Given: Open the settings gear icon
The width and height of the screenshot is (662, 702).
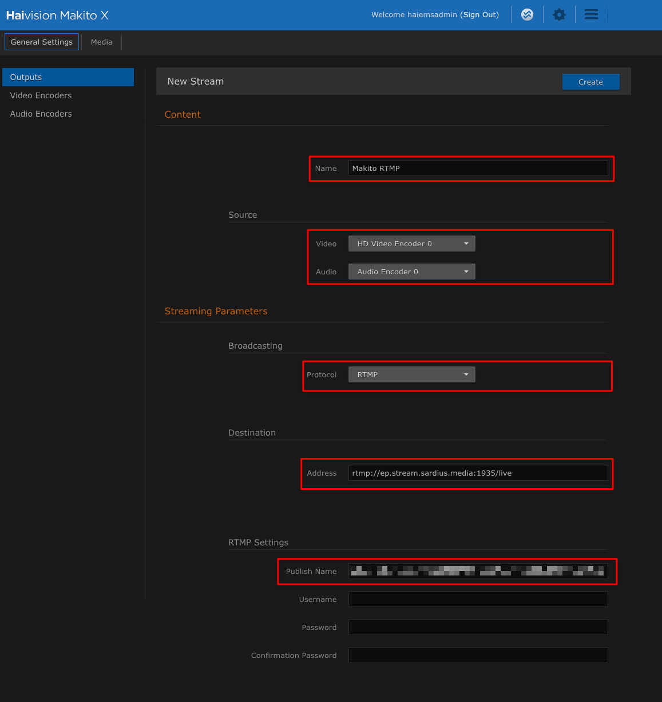Looking at the screenshot, I should 559,15.
